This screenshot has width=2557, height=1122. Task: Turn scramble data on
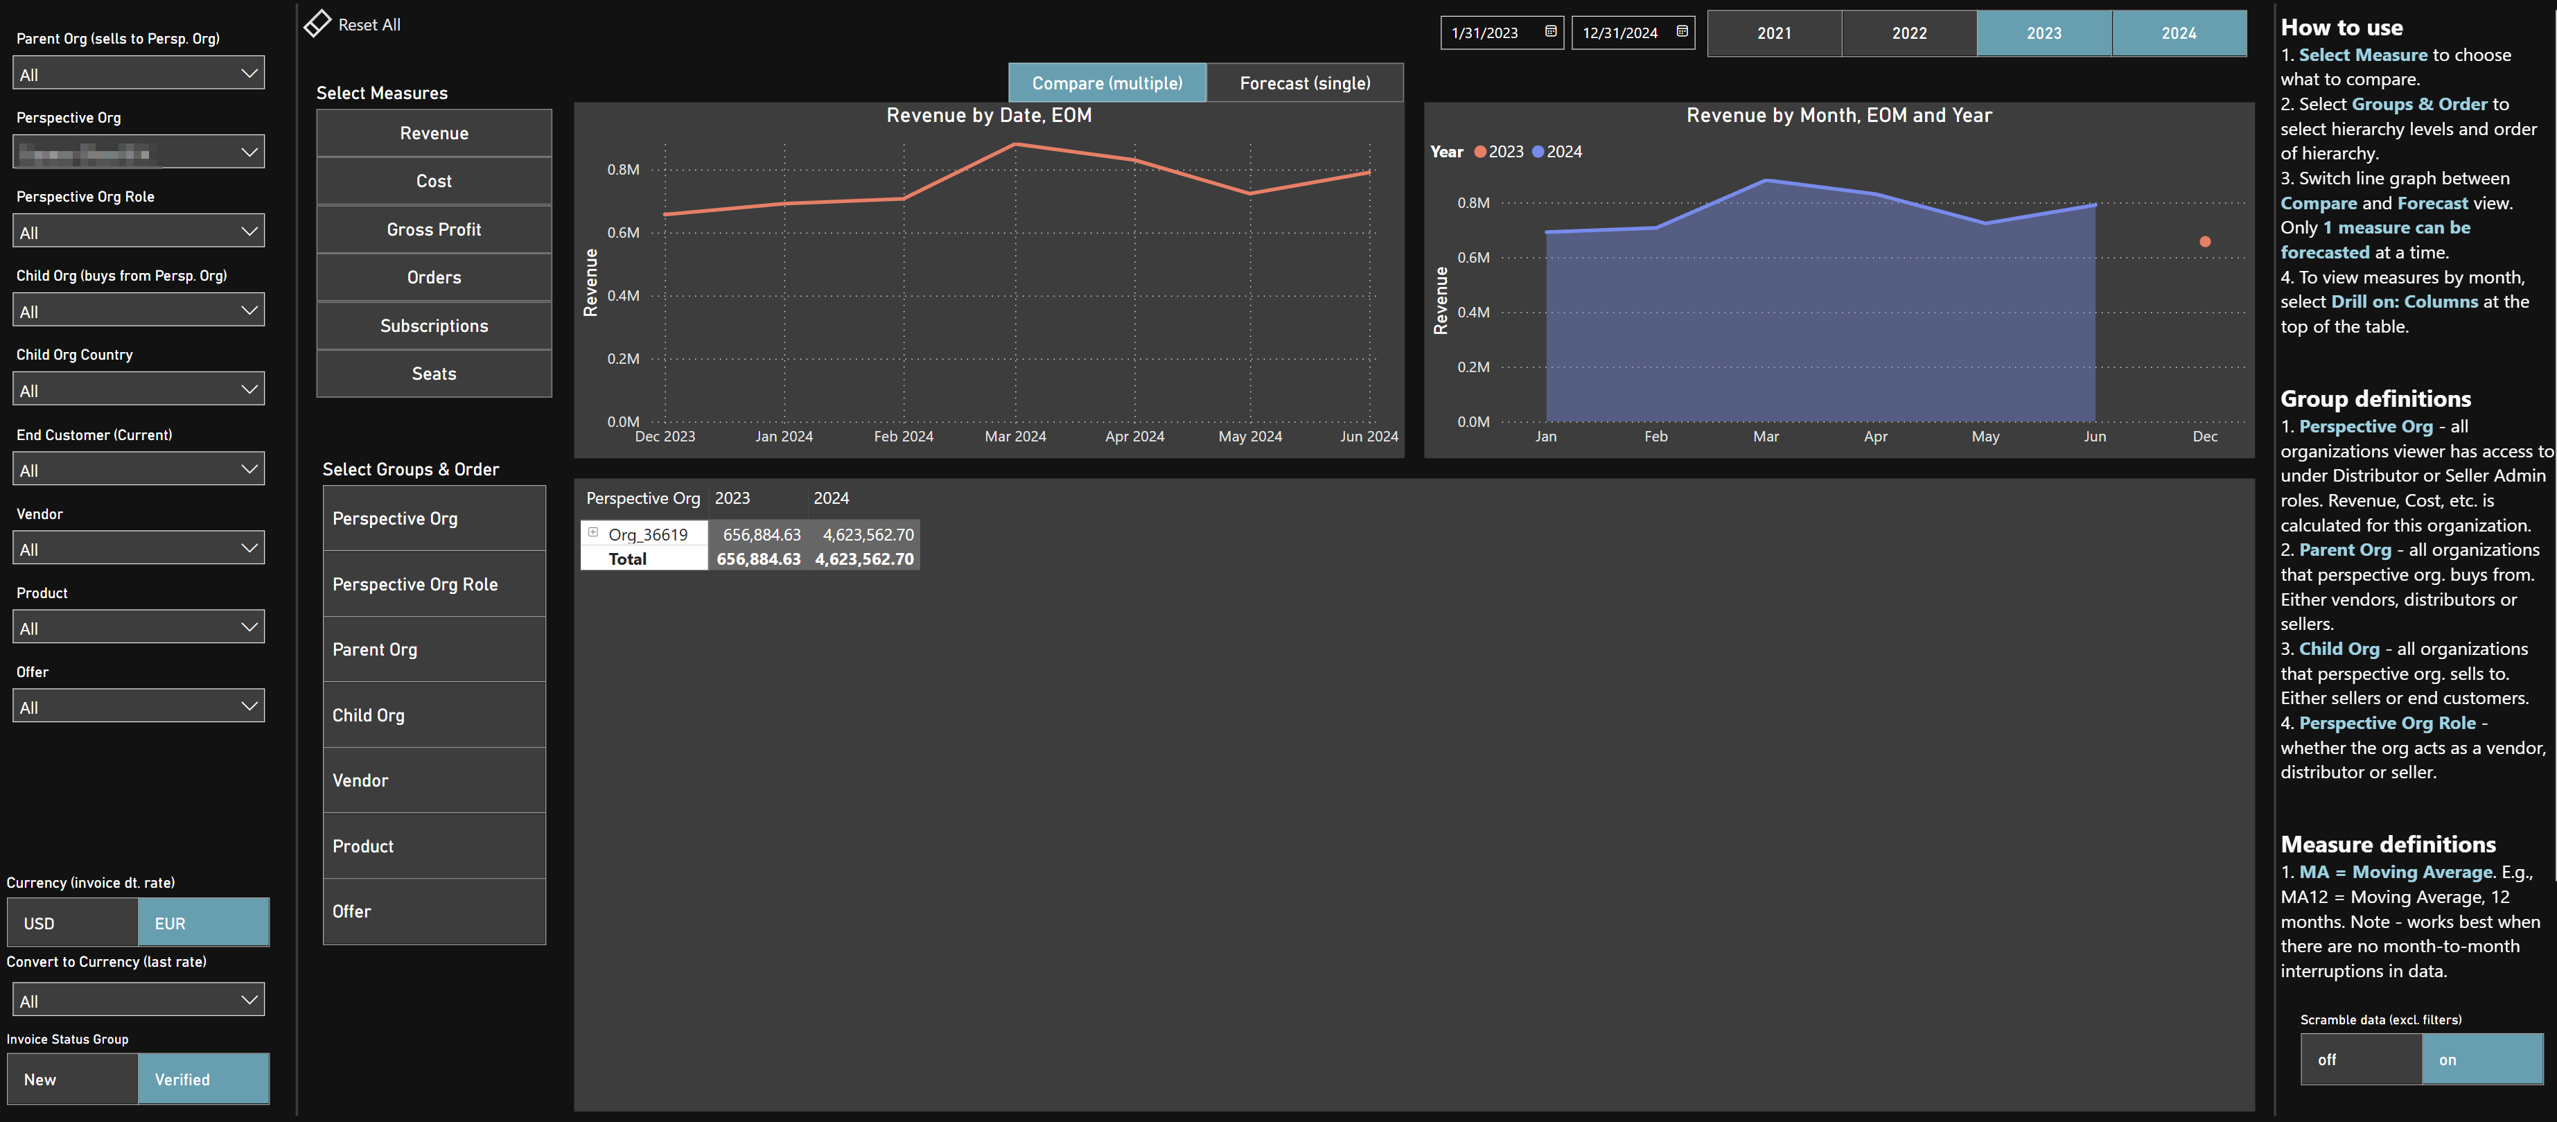(x=2483, y=1060)
